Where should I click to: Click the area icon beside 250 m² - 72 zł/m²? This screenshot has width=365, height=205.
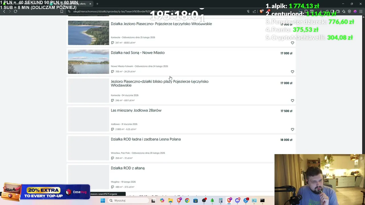(112, 158)
